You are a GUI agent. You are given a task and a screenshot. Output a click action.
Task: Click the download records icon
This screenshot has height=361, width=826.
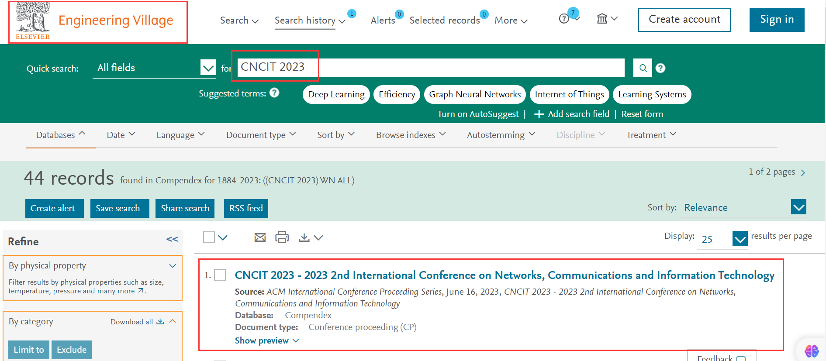tap(304, 237)
